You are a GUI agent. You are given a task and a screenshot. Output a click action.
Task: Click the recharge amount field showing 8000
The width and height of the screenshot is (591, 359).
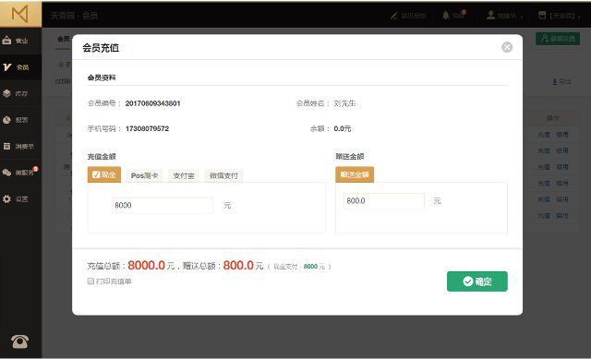pyautogui.click(x=163, y=205)
